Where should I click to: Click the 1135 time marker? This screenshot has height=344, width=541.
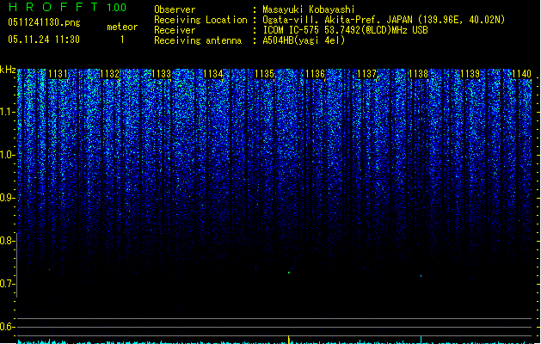tap(264, 74)
